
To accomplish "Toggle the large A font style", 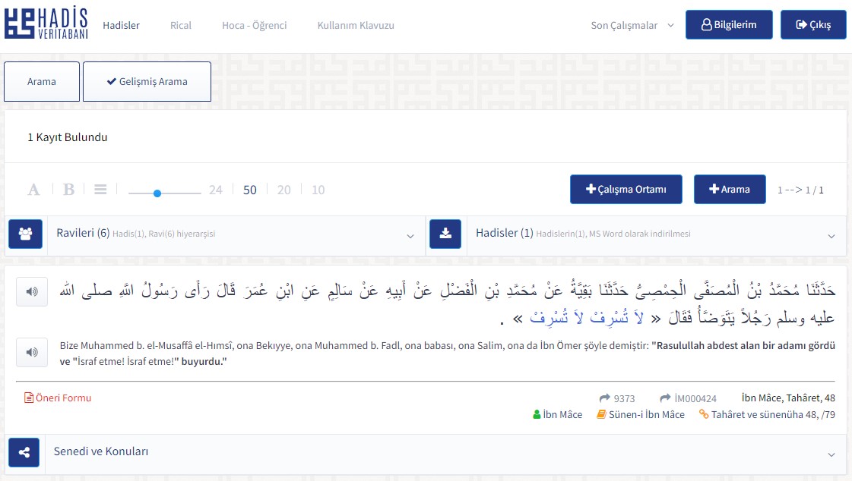I will pyautogui.click(x=33, y=190).
